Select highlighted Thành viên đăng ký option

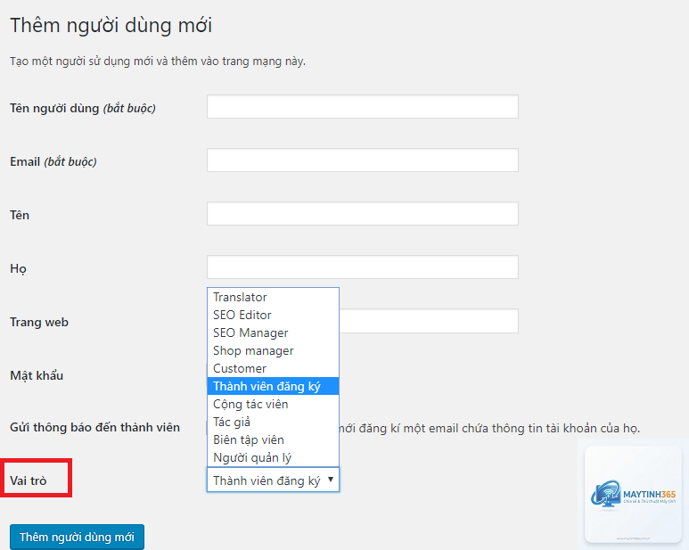pyautogui.click(x=273, y=386)
